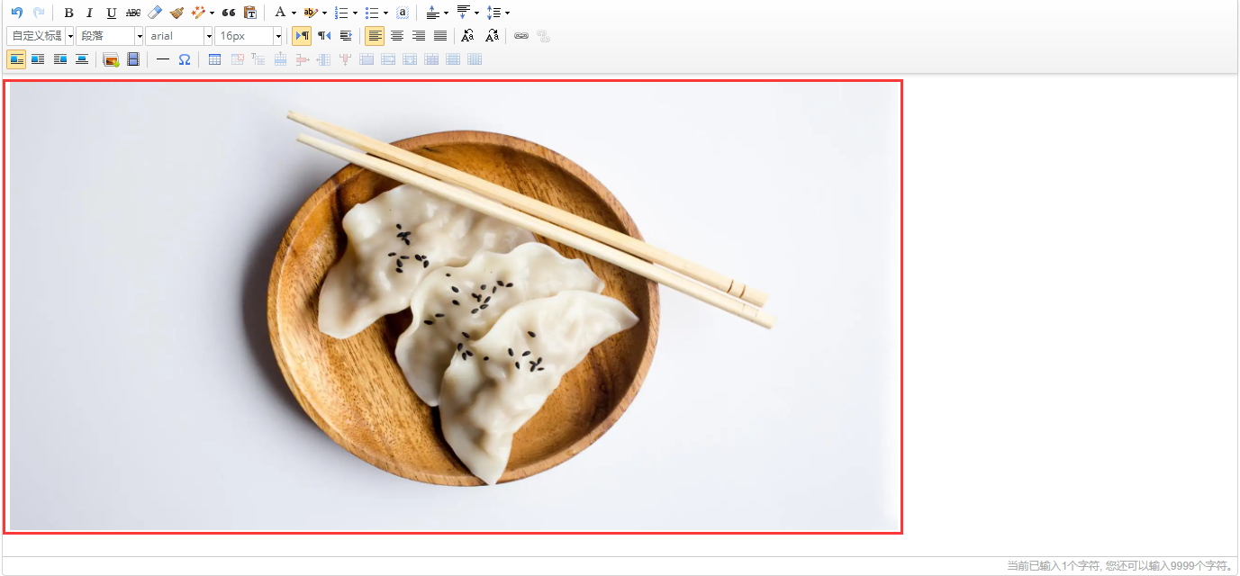Open the arial font family combo box
1240x576 pixels.
[179, 36]
